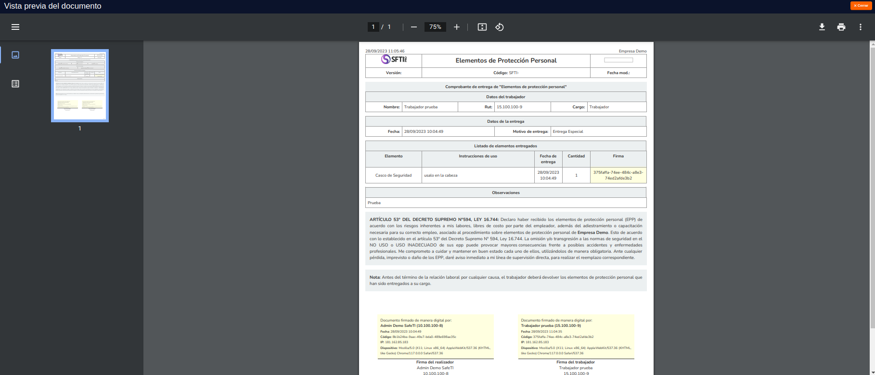
Task: Click the document title 'Elementos de Protección Personal'
Action: tap(506, 61)
